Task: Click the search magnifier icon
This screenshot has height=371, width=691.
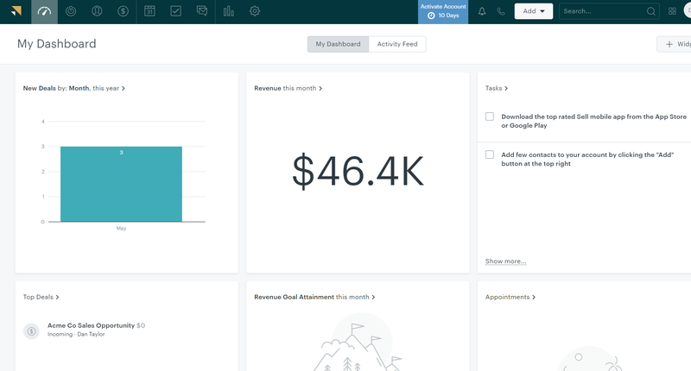Action: click(x=651, y=11)
